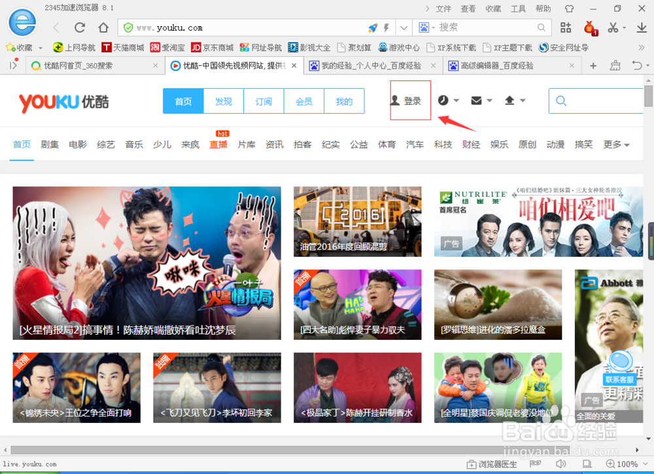
Task: Open 京东商城 bookmark
Action: tap(212, 48)
